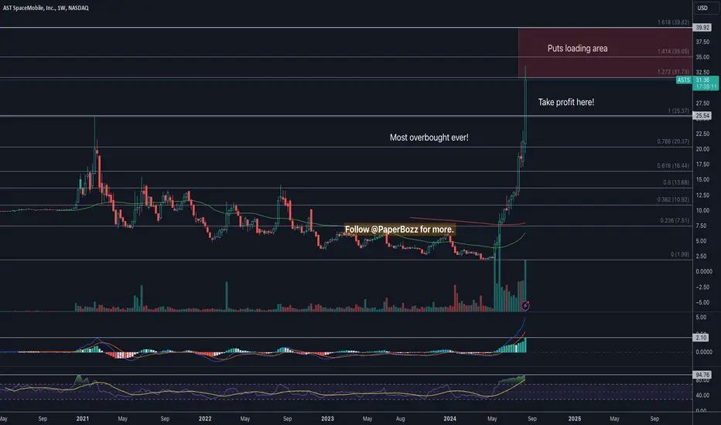Viewport: 721px width, 425px height.
Task: Select Fibonacci level 0.382 (10.92) label
Action: [673, 199]
